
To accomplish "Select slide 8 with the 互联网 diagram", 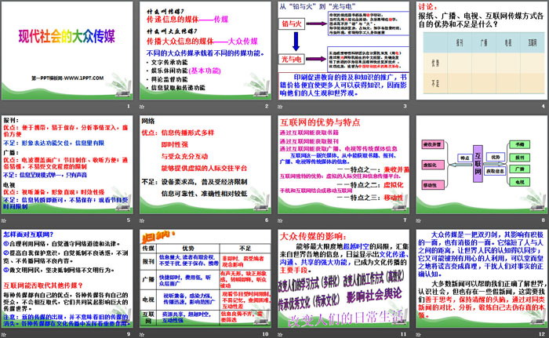I will [482, 165].
